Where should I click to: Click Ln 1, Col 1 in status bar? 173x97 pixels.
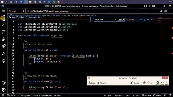click(x=108, y=95)
